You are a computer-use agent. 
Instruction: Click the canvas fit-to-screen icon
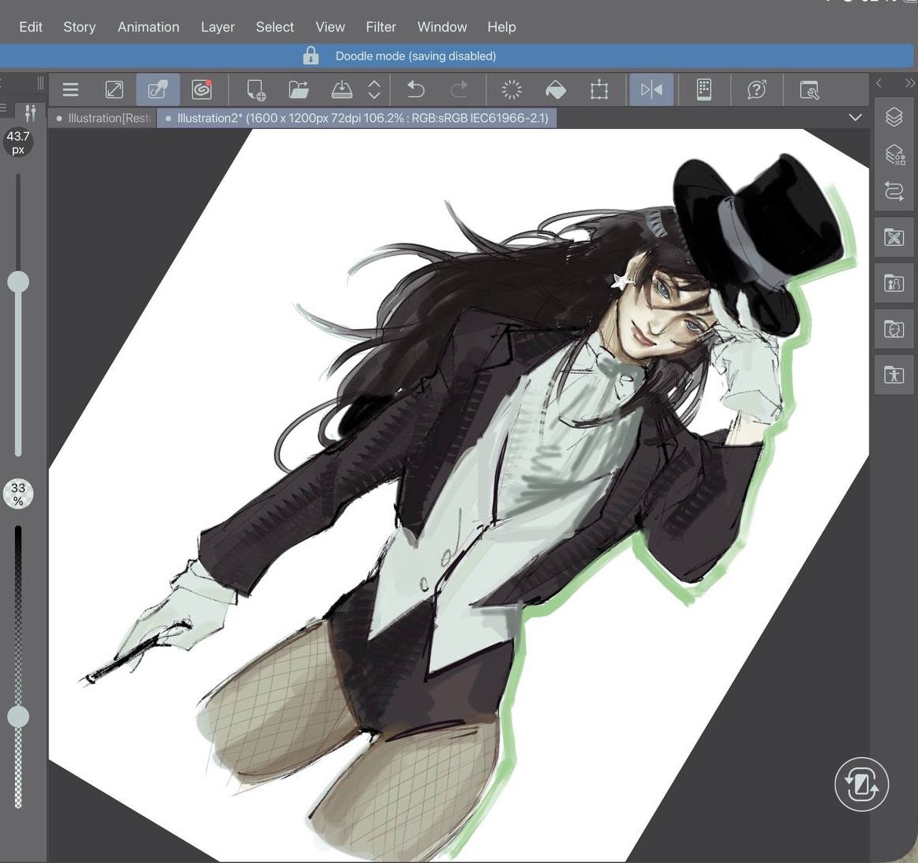tap(114, 90)
